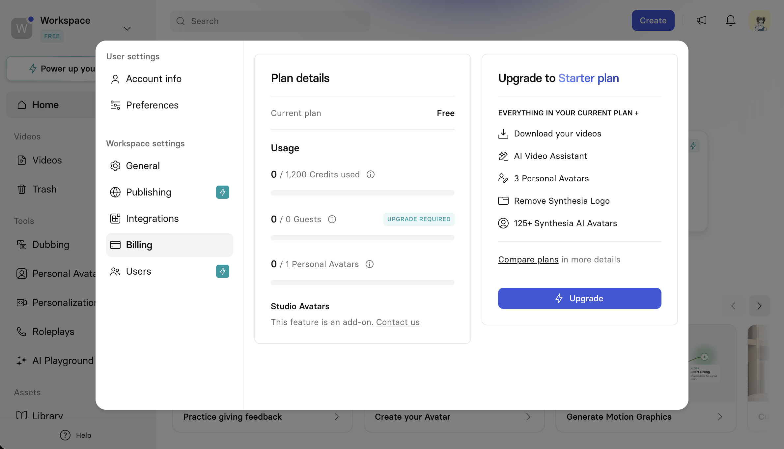This screenshot has height=449, width=784.
Task: Open Generate Motion Graphics card chevron
Action: 720,417
